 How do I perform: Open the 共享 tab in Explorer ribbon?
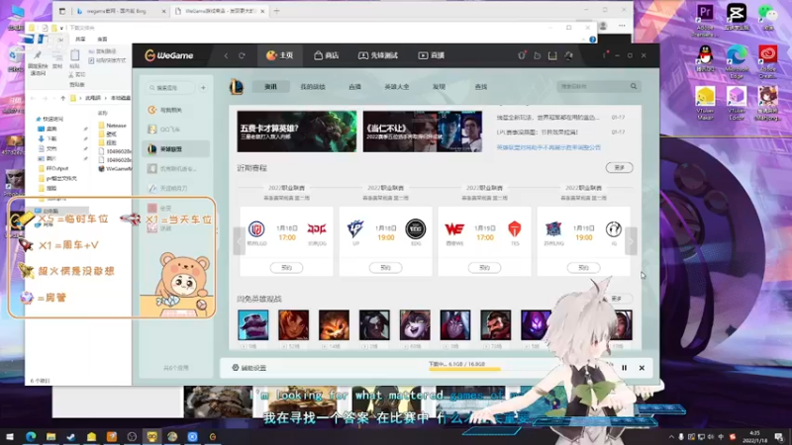point(80,39)
